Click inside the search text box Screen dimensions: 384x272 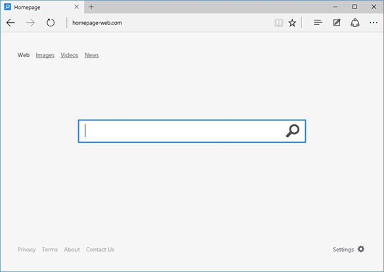[181, 131]
